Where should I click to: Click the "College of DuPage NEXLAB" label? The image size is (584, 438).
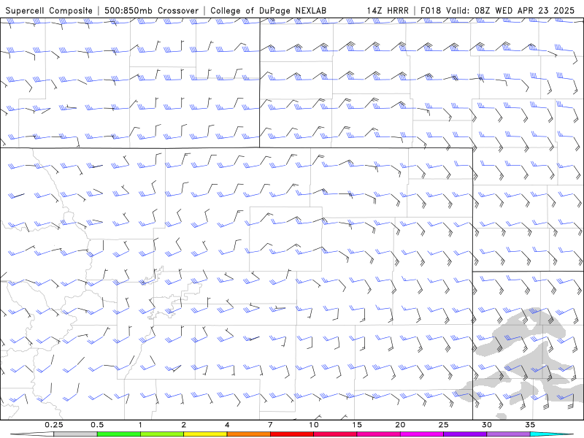[268, 10]
